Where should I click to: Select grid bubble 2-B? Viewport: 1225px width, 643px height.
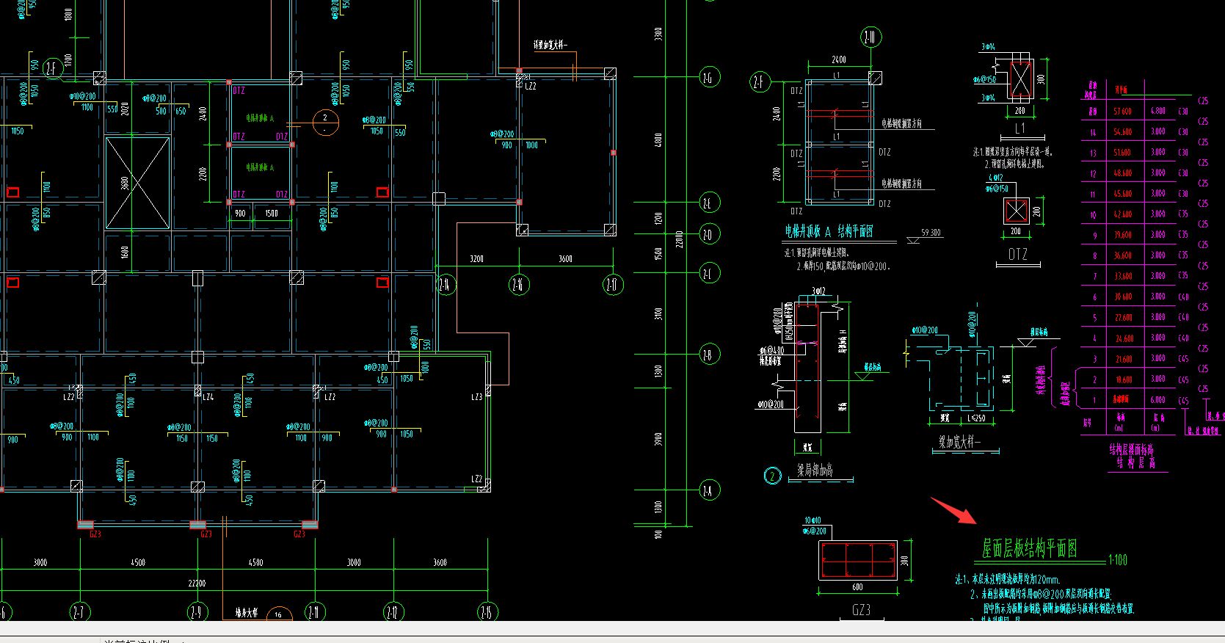709,355
